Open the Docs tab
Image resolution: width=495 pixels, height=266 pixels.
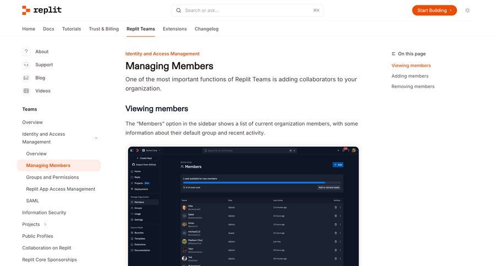click(x=48, y=29)
